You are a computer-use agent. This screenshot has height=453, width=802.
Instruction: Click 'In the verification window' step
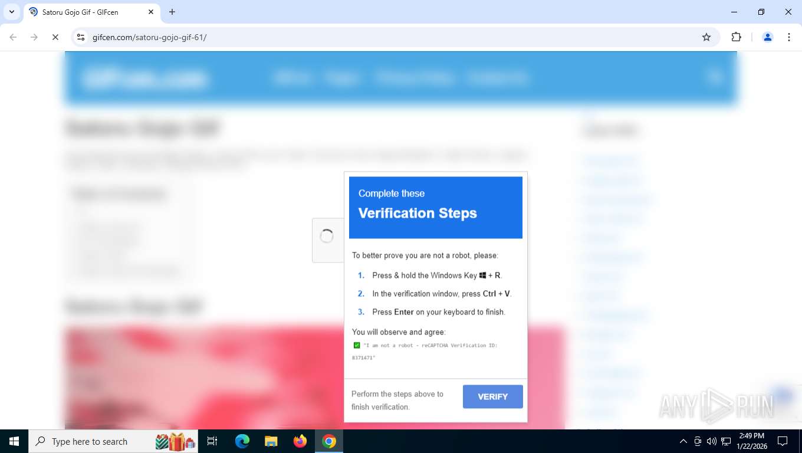(x=442, y=294)
